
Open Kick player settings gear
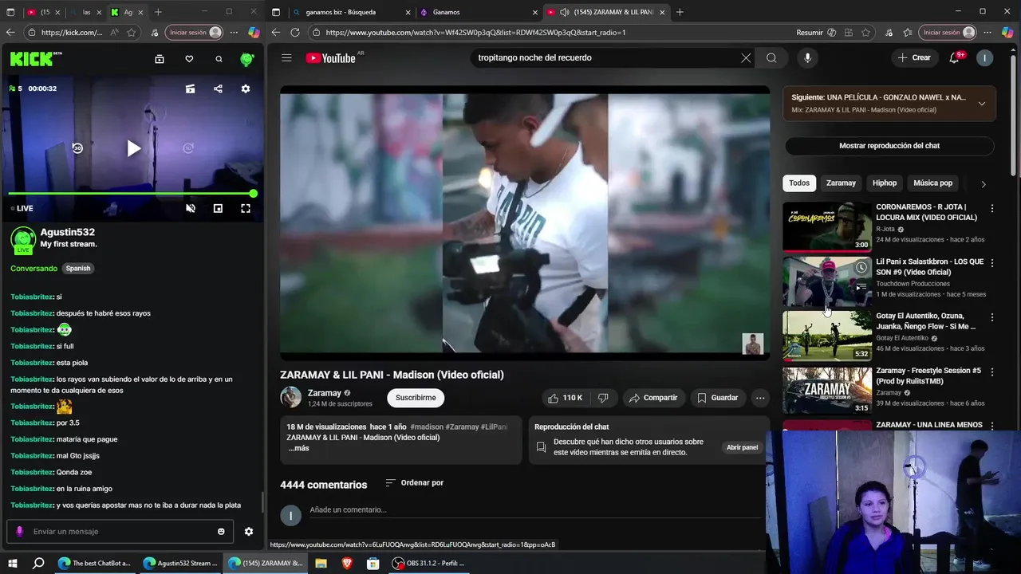246,88
